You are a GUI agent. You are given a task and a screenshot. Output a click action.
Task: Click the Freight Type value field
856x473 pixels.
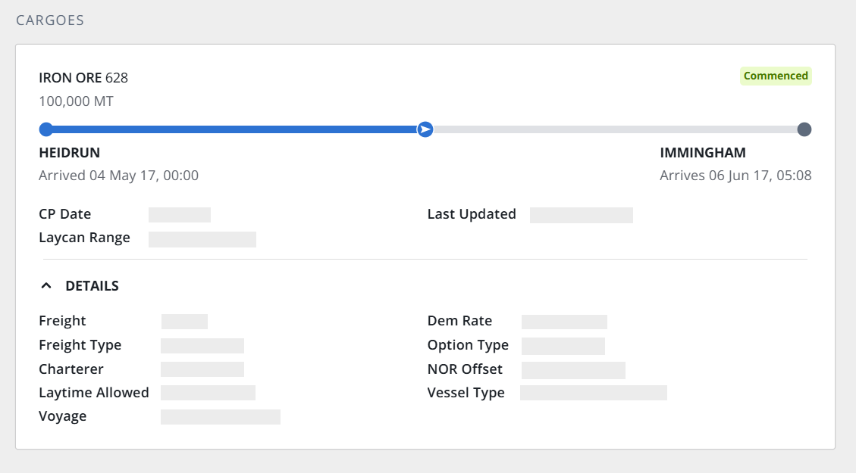point(202,346)
